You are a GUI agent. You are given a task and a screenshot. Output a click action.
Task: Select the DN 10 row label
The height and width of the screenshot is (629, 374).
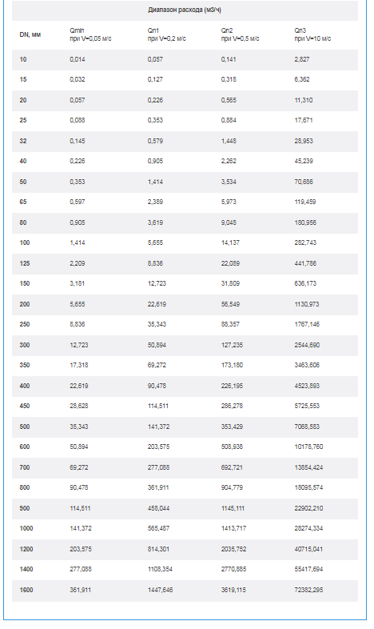[x=23, y=59]
